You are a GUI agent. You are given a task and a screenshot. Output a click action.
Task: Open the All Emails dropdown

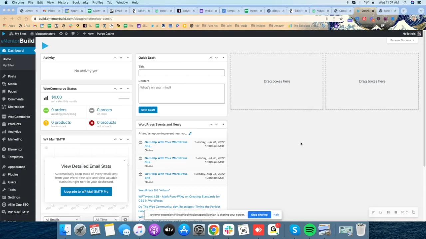point(62,220)
